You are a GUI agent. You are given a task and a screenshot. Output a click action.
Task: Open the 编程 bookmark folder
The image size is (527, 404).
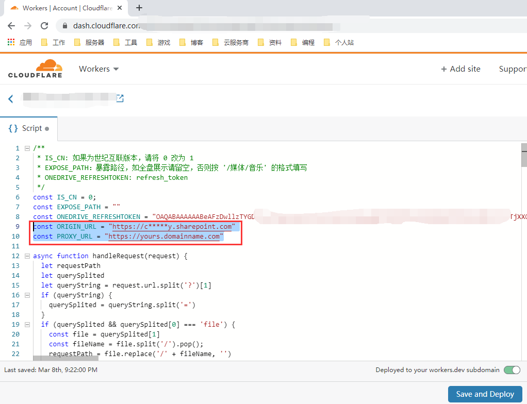(303, 42)
